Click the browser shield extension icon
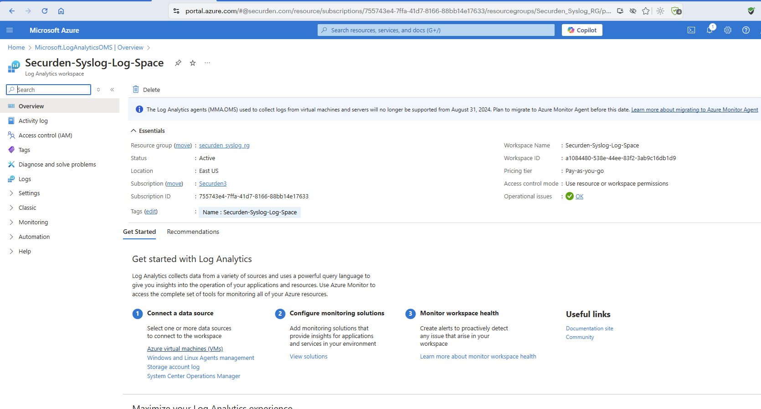The height and width of the screenshot is (409, 761). click(751, 11)
